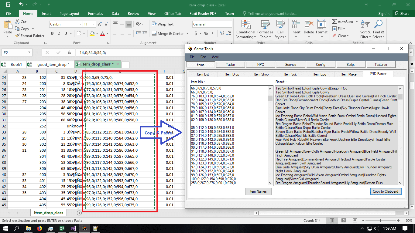The height and width of the screenshot is (233, 415).
Task: Open Edit menu in Game Tools
Action: pos(203,57)
